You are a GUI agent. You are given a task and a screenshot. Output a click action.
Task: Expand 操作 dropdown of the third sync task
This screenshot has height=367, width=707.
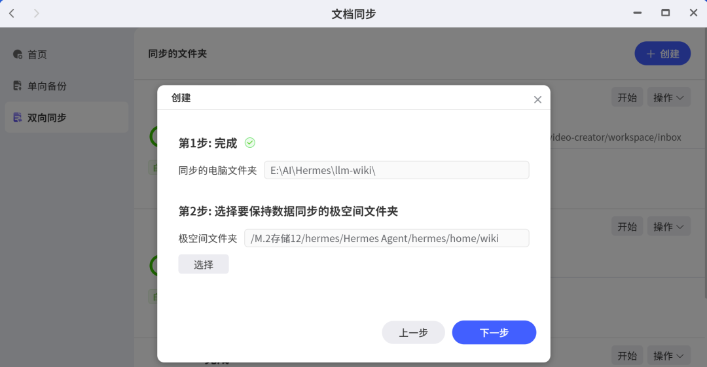click(668, 356)
